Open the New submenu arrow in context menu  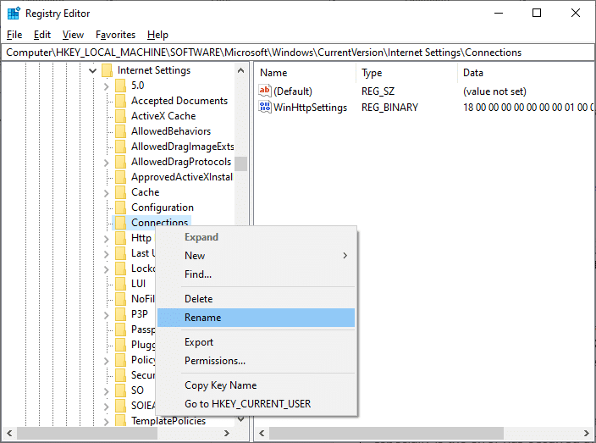click(345, 256)
